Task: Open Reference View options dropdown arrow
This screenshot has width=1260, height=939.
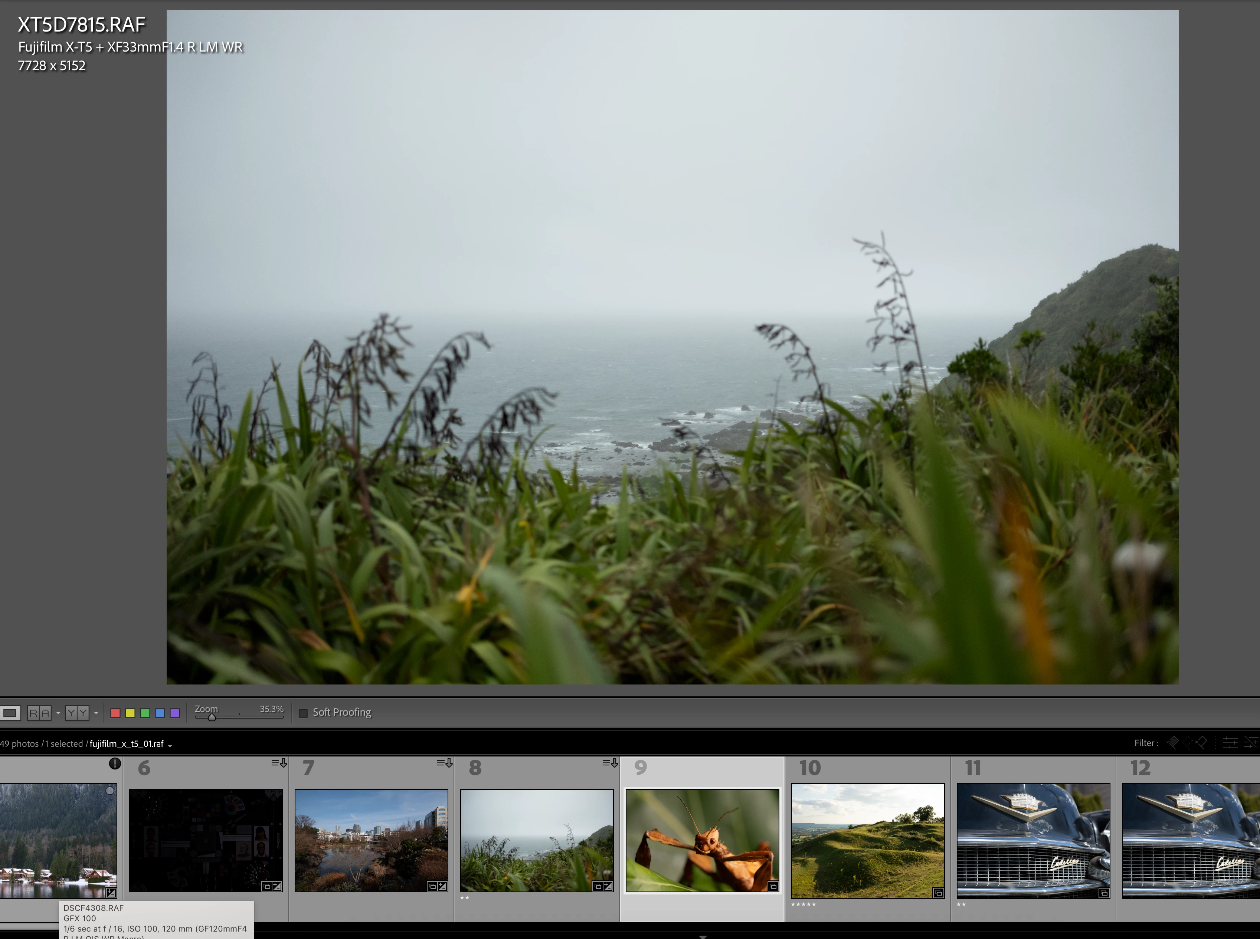Action: click(x=58, y=713)
